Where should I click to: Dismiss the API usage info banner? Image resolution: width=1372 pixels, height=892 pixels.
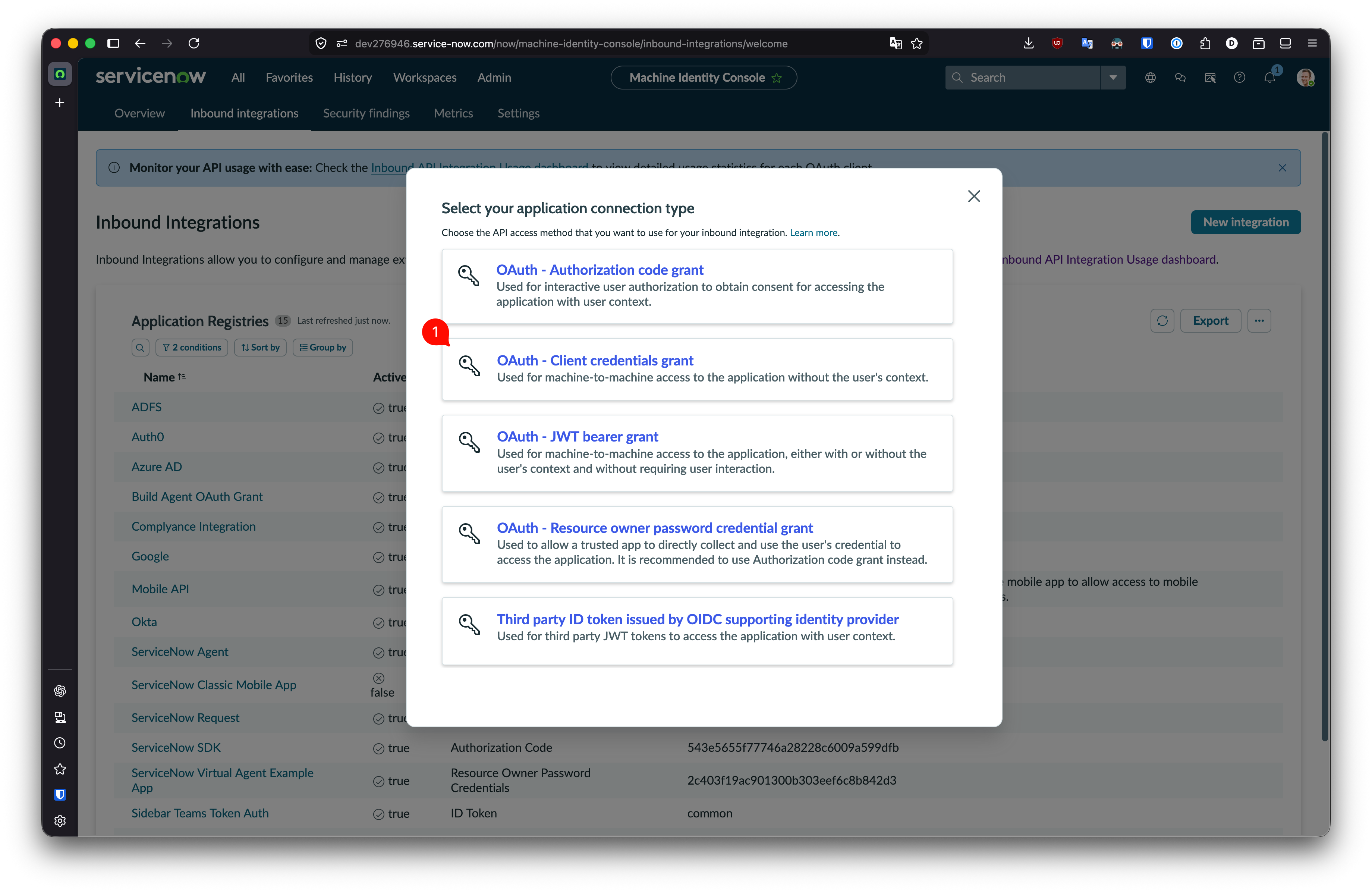click(x=1282, y=168)
